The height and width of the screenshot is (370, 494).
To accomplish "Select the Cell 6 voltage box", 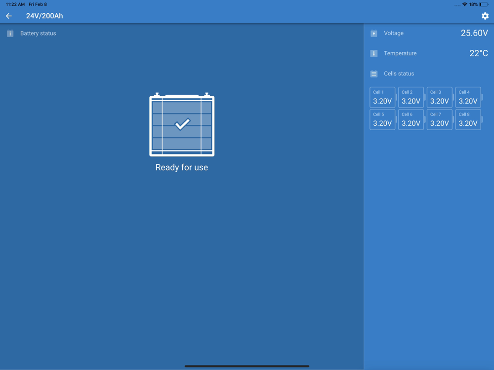I will pyautogui.click(x=411, y=119).
